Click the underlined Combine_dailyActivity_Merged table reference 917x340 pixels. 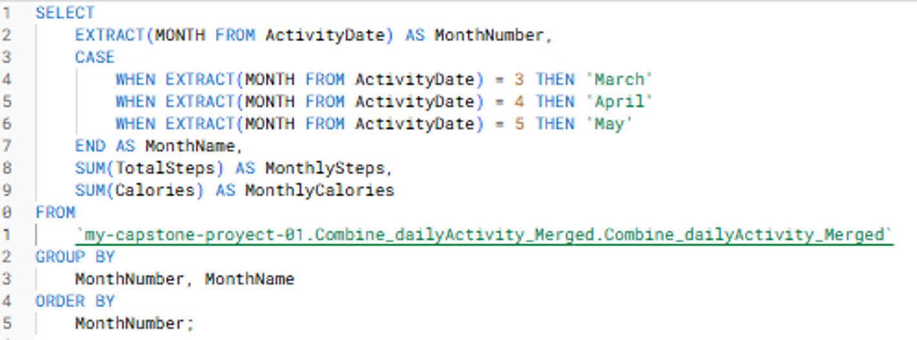tap(484, 234)
